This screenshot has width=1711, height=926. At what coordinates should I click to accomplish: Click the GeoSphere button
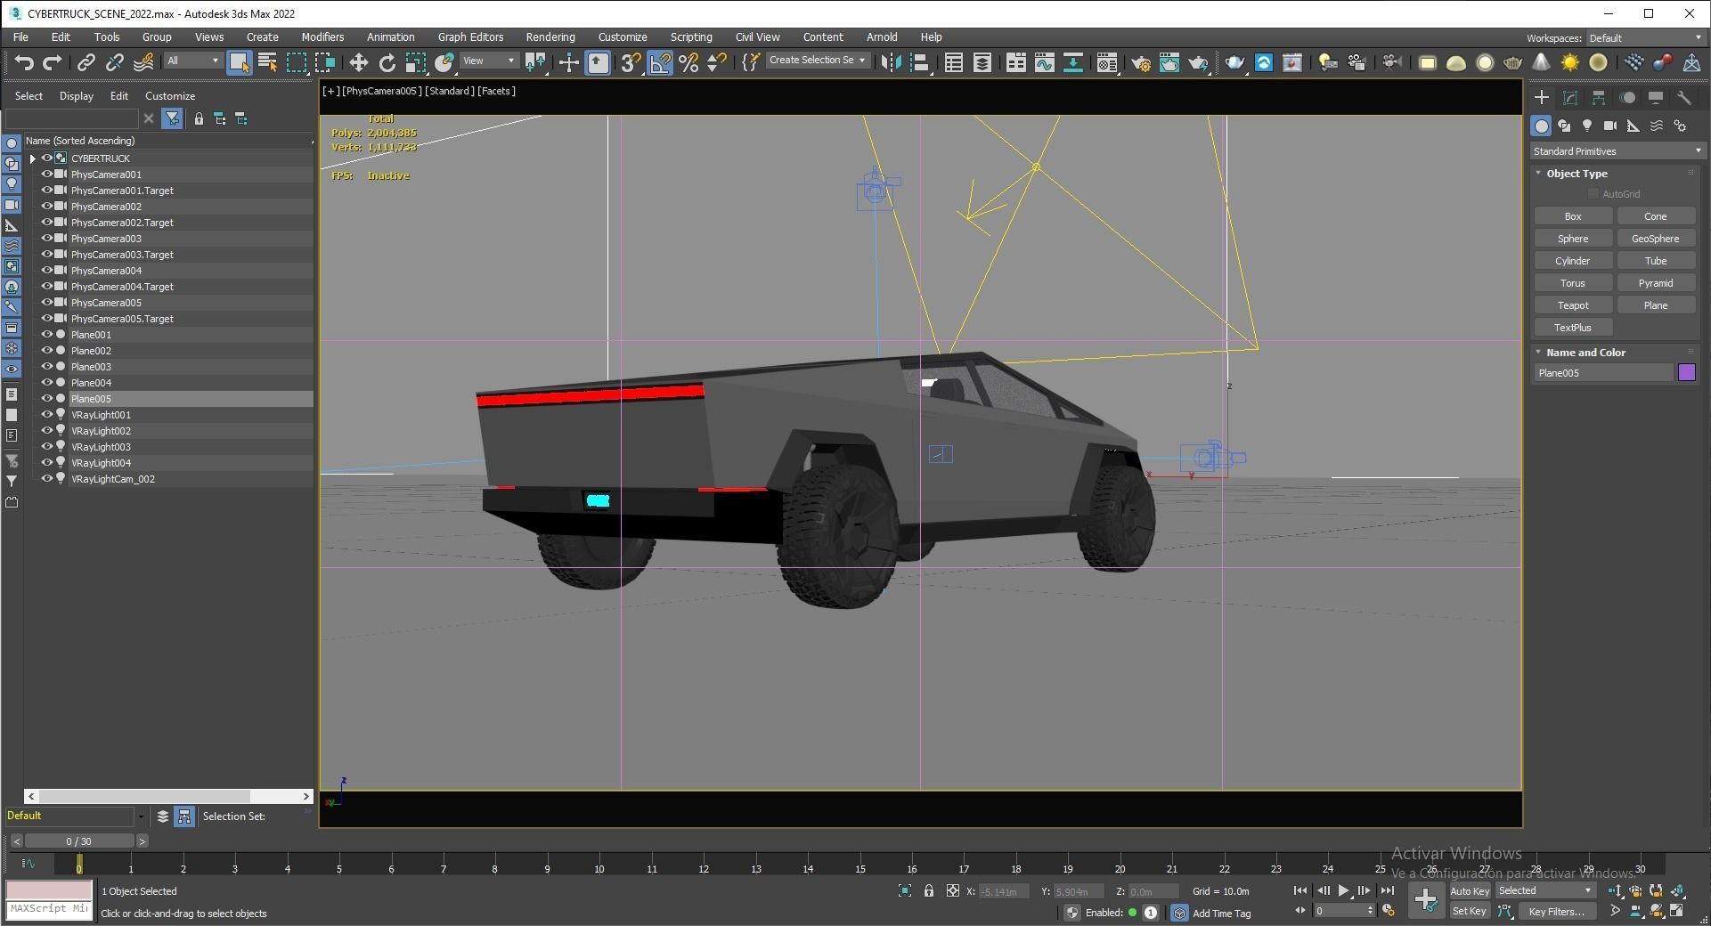pos(1655,239)
